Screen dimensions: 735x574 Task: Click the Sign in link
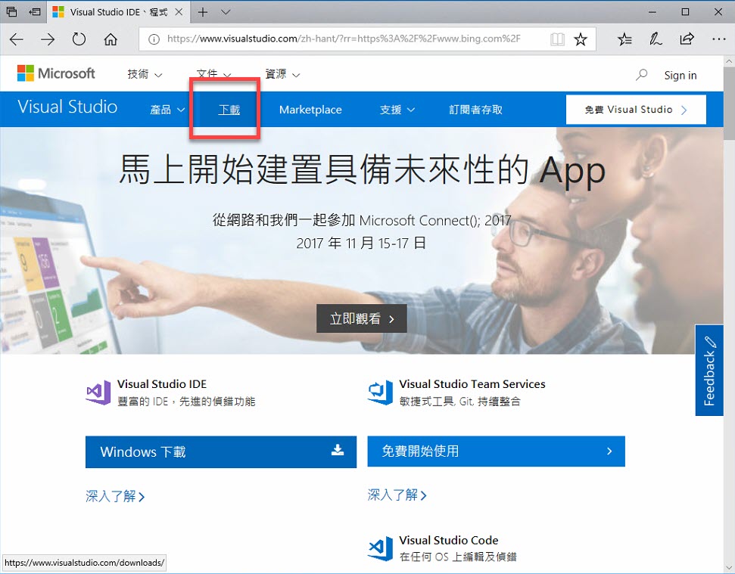(680, 76)
